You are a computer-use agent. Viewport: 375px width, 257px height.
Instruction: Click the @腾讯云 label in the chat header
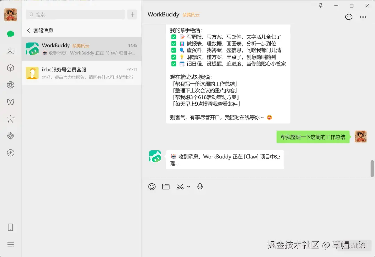(x=191, y=15)
